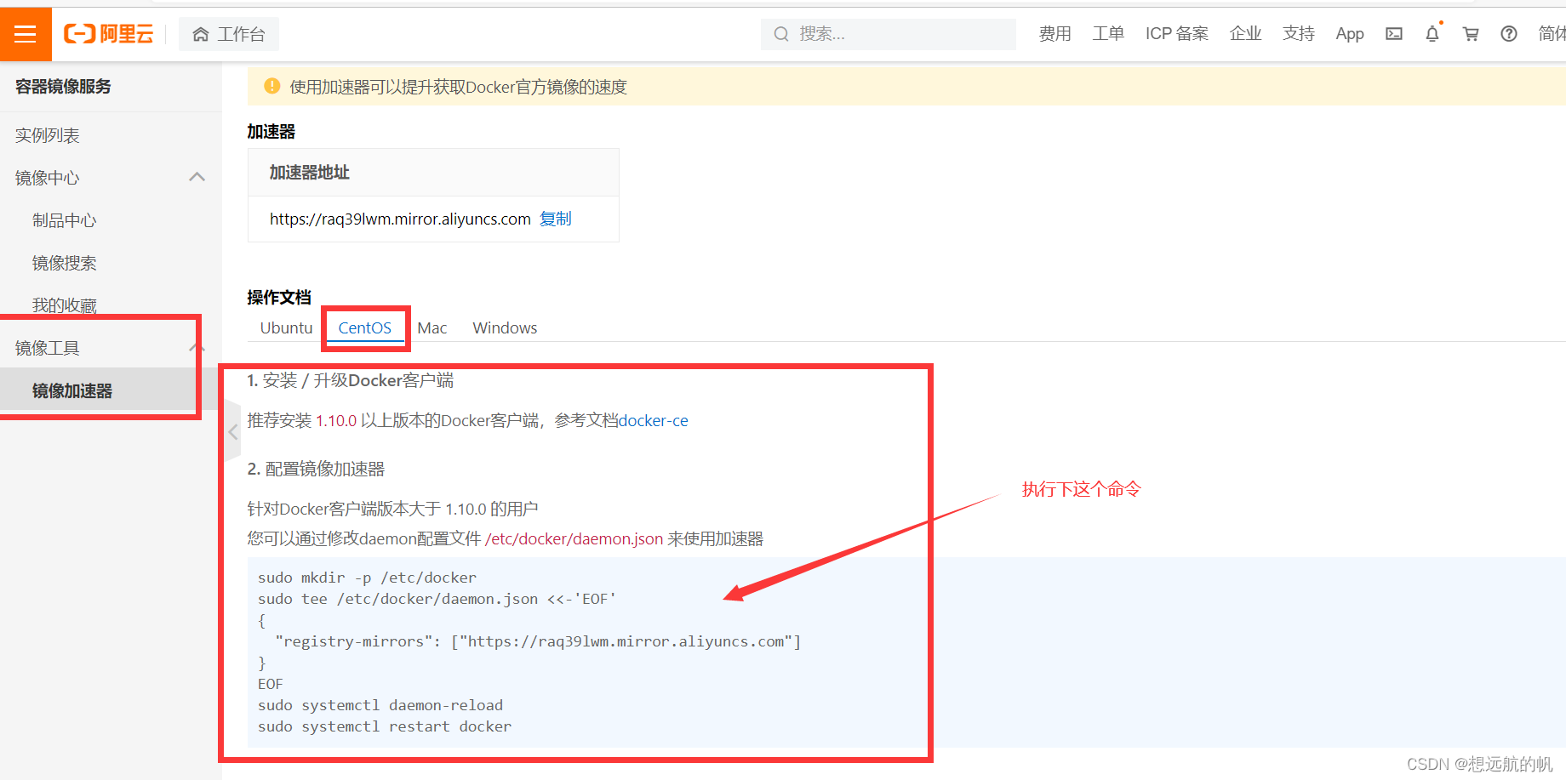
Task: Click the warning icon in yellow banner
Action: pyautogui.click(x=272, y=86)
